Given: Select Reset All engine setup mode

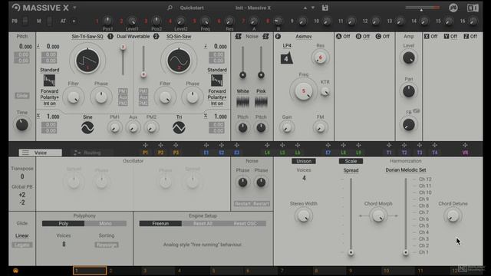Looking at the screenshot, I should 203,223.
